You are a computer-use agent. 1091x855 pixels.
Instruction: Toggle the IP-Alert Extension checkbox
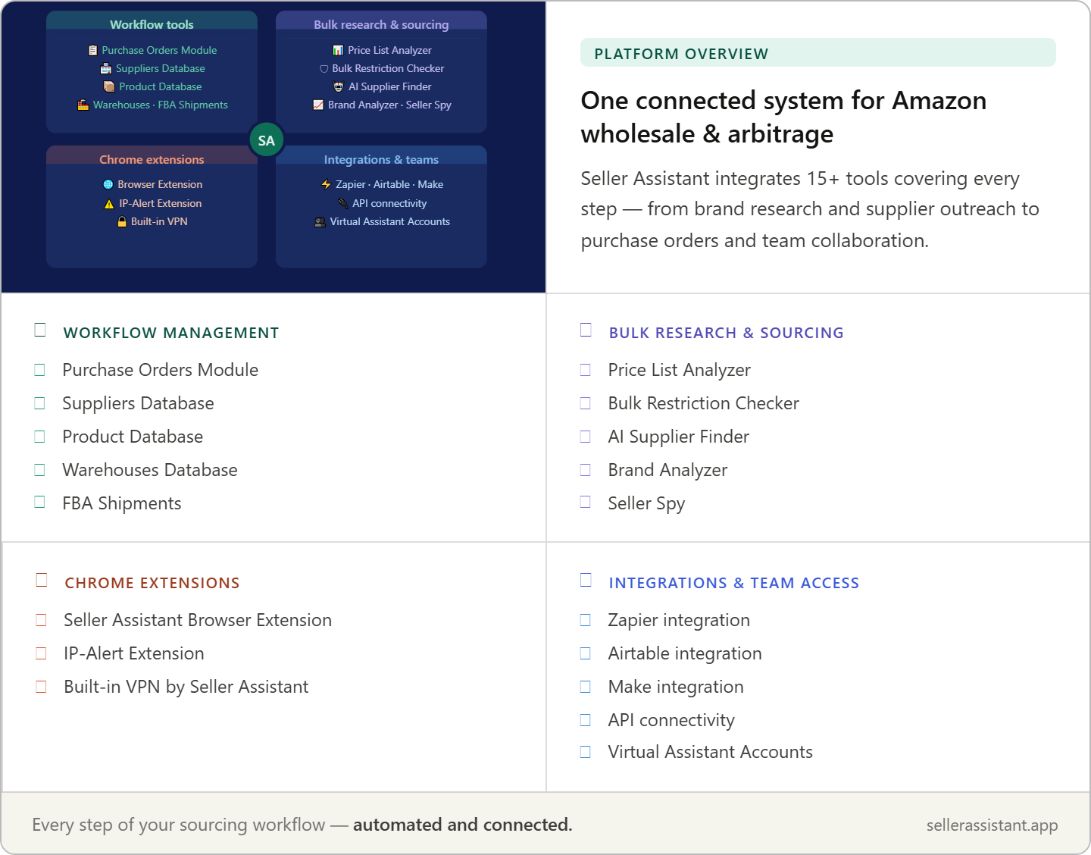point(42,653)
